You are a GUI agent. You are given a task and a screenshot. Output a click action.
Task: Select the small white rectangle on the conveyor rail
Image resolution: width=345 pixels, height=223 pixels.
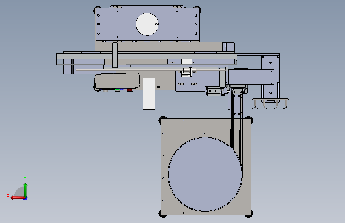point(187,62)
